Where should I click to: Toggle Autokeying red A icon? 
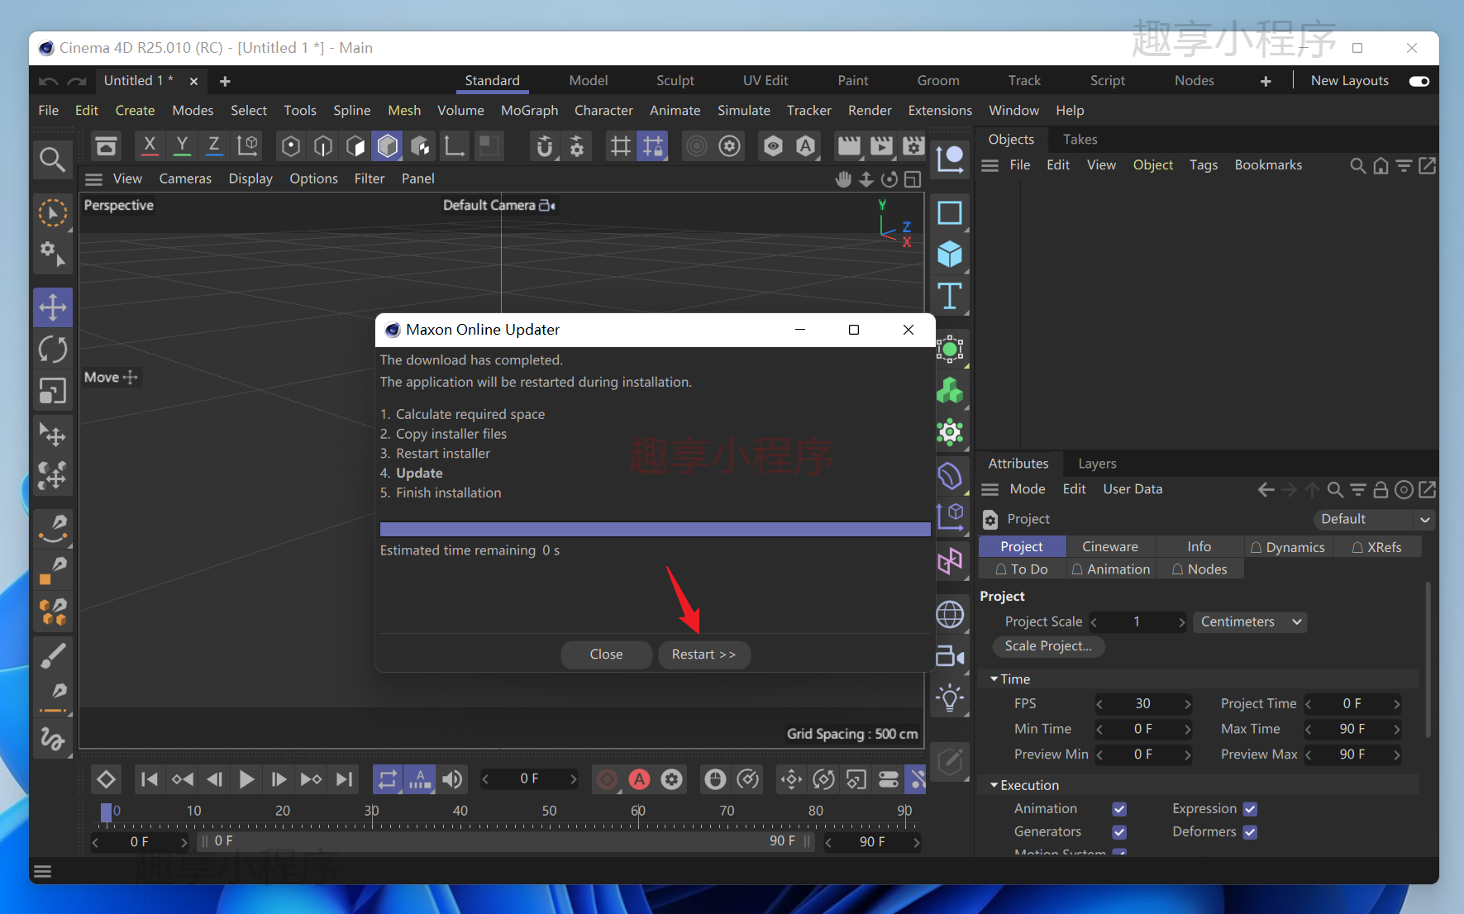(639, 779)
